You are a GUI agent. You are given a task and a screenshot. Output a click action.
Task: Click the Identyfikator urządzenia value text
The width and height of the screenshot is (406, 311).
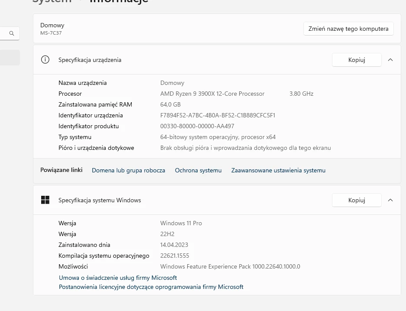coord(218,115)
